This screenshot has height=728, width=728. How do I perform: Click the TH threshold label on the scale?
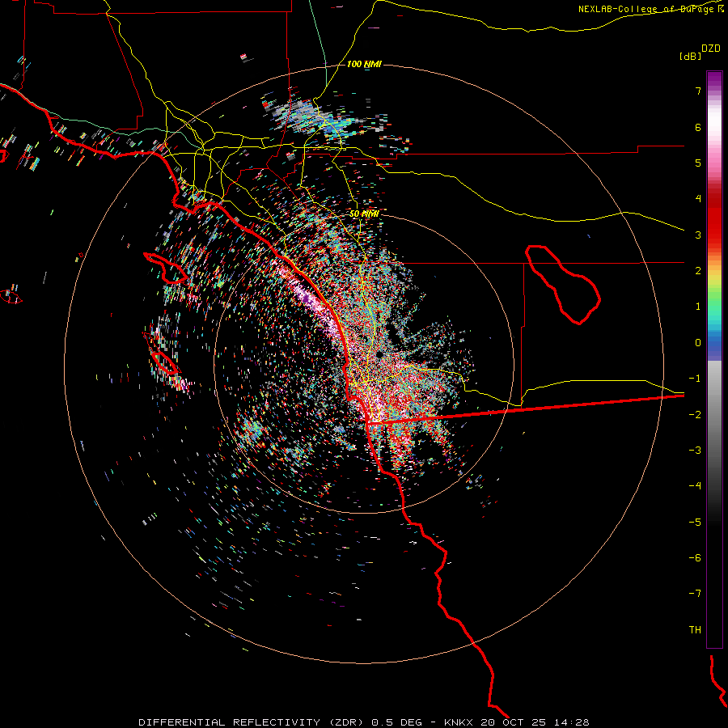[695, 630]
